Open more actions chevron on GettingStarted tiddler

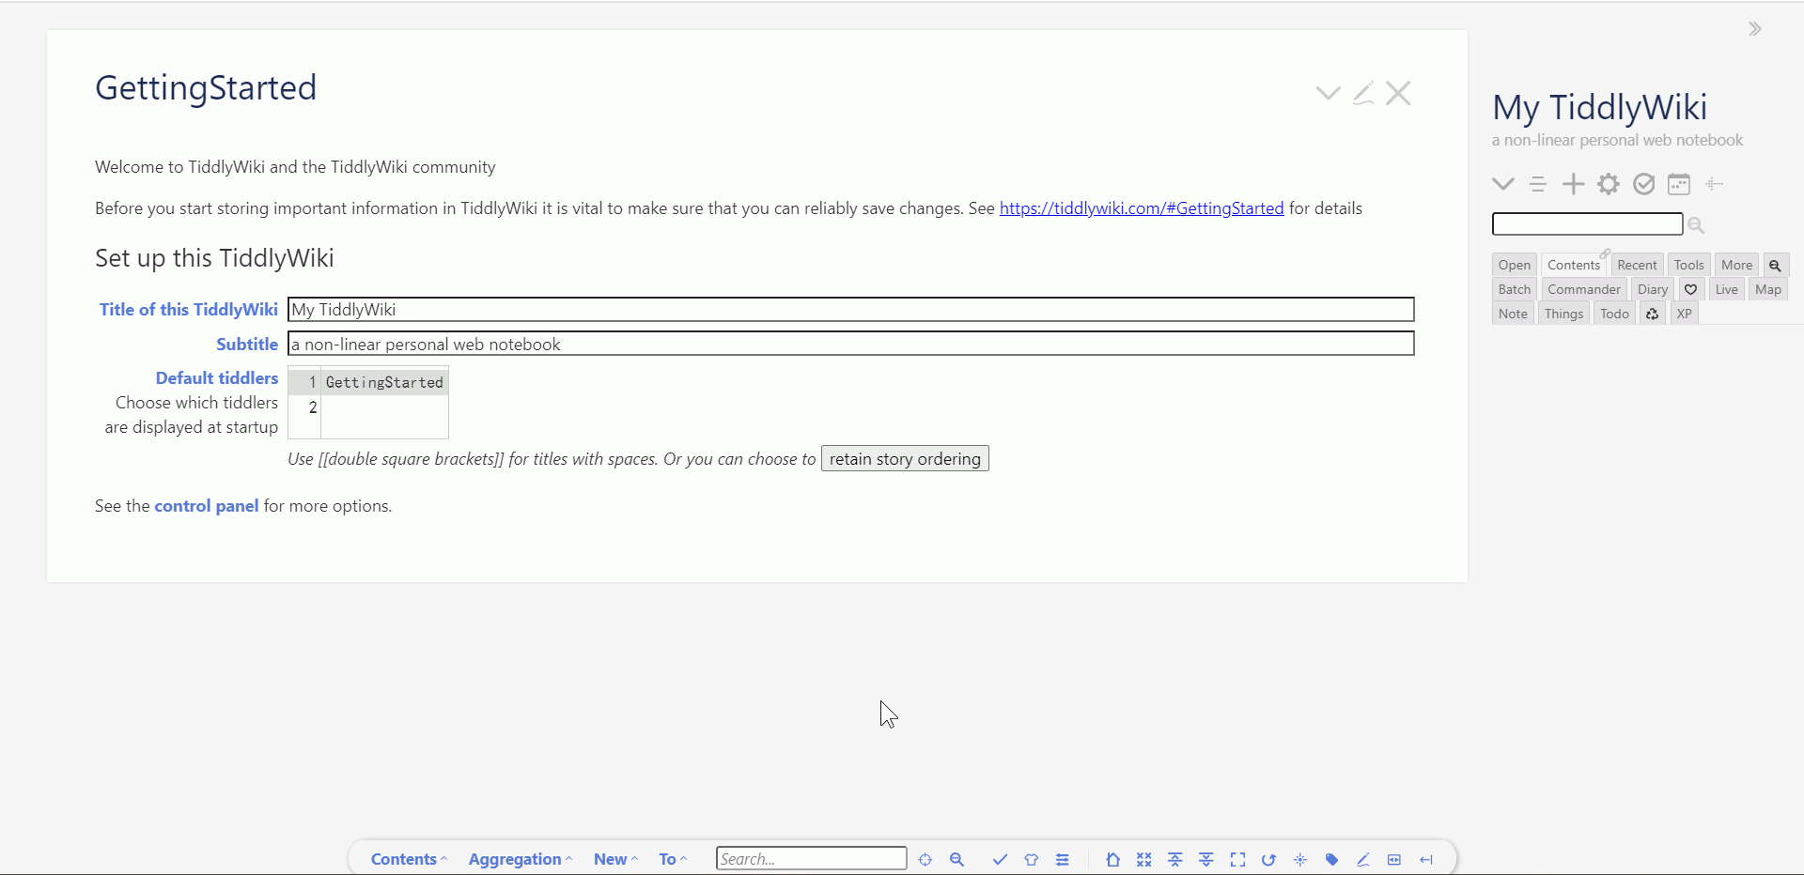[x=1328, y=93]
